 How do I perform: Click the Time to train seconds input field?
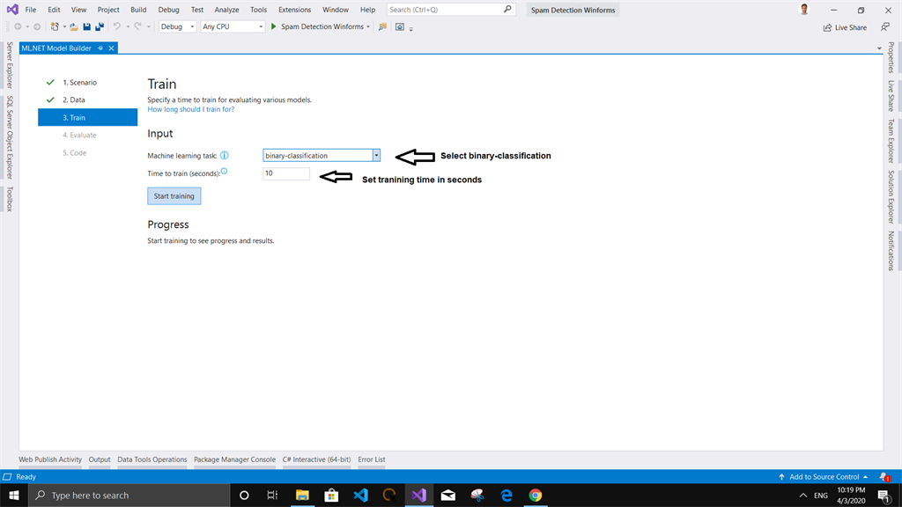(x=285, y=173)
